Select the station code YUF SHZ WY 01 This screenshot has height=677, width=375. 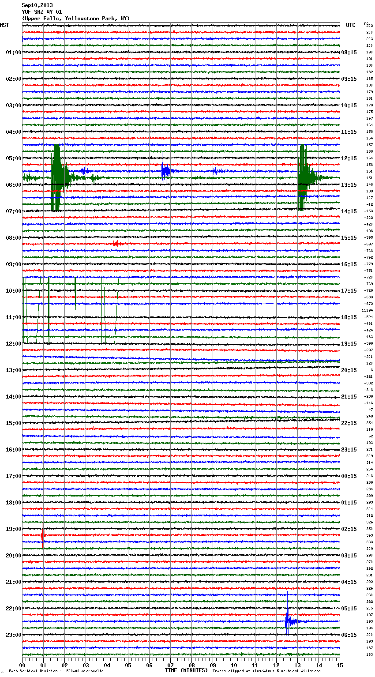(x=41, y=12)
